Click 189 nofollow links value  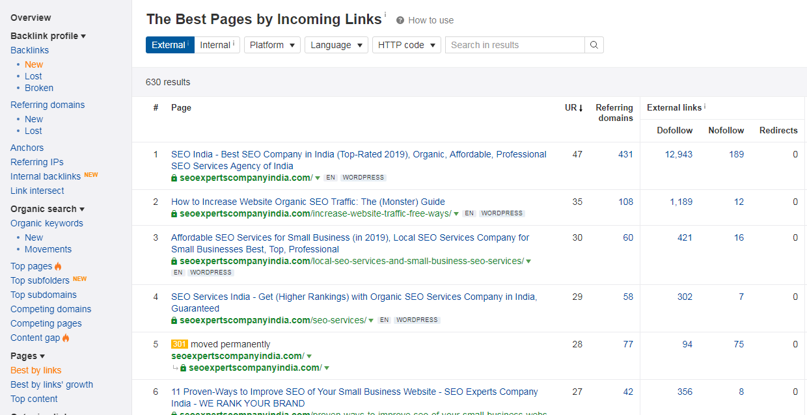pos(736,154)
